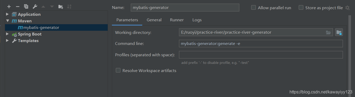Select Maven project button beside directory
Viewport: 355px width, 97px height.
(339, 32)
